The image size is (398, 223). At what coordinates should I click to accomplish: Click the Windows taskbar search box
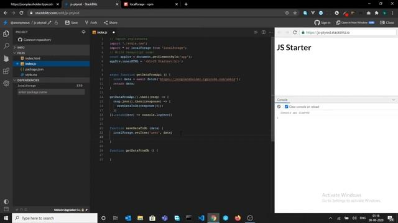(x=55, y=218)
